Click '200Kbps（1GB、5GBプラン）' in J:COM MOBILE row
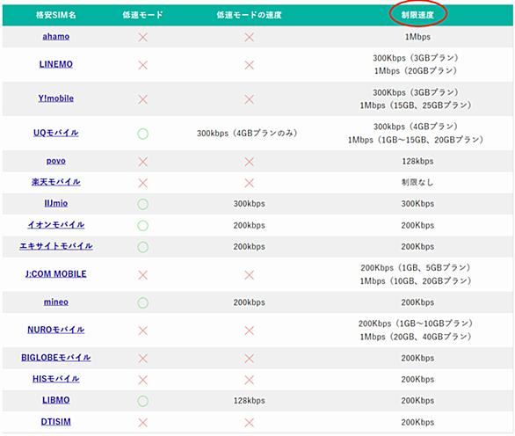The height and width of the screenshot is (436, 515). 416,268
